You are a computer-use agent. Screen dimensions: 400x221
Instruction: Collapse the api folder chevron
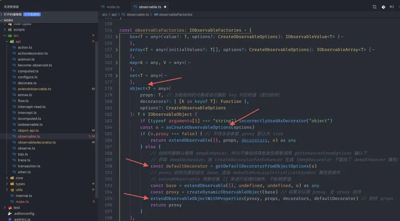coord(7,41)
